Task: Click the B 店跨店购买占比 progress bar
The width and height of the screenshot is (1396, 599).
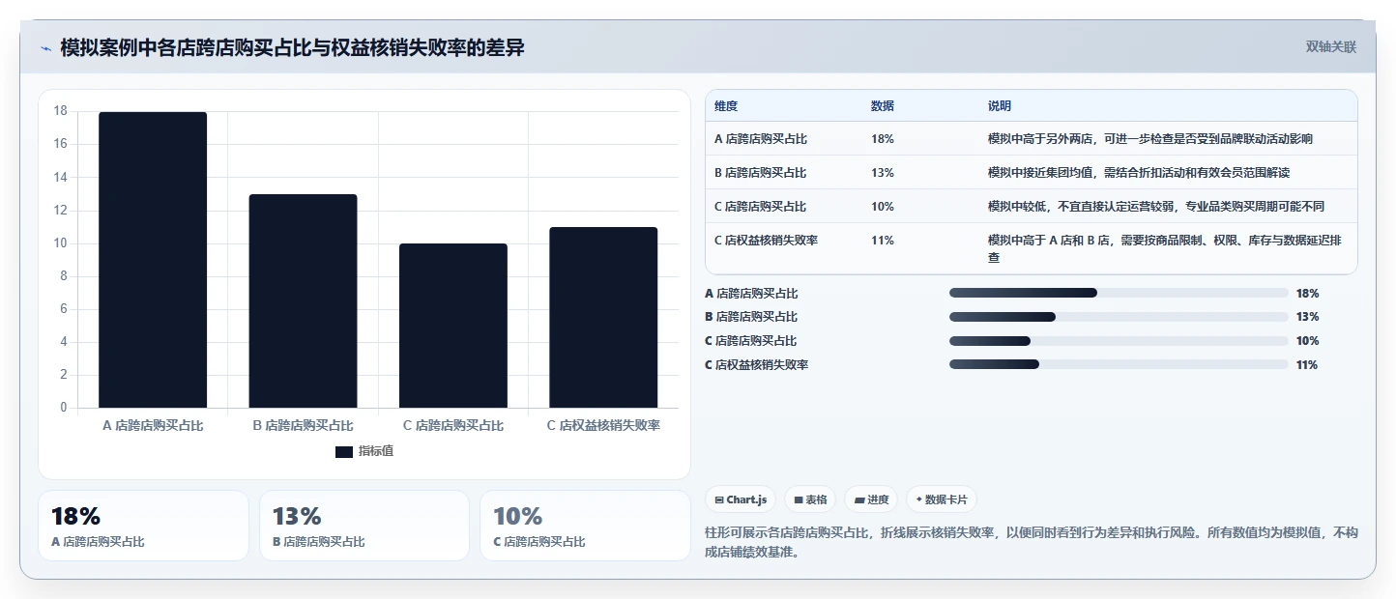Action: (1119, 317)
